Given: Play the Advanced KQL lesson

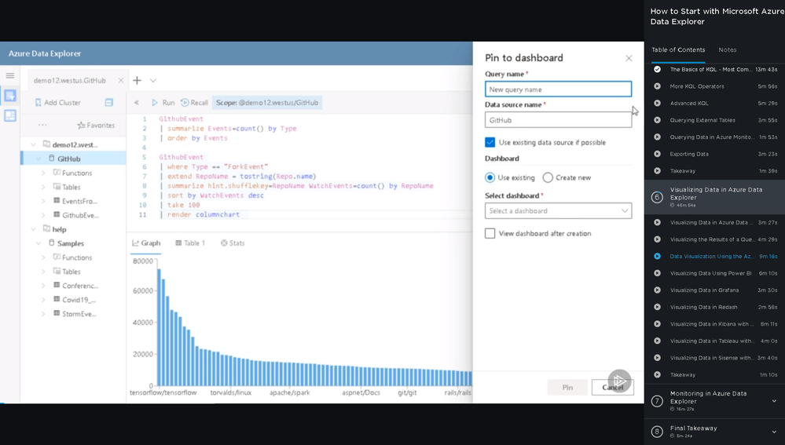Looking at the screenshot, I should click(x=658, y=103).
